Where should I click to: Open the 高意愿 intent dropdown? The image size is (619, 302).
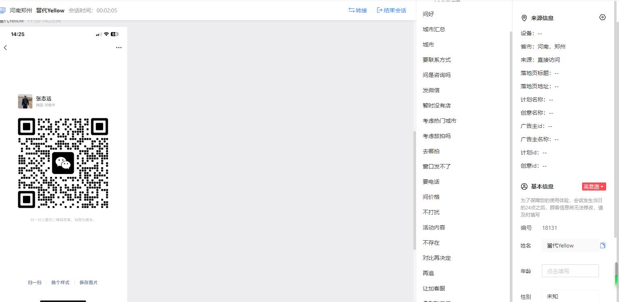[594, 186]
